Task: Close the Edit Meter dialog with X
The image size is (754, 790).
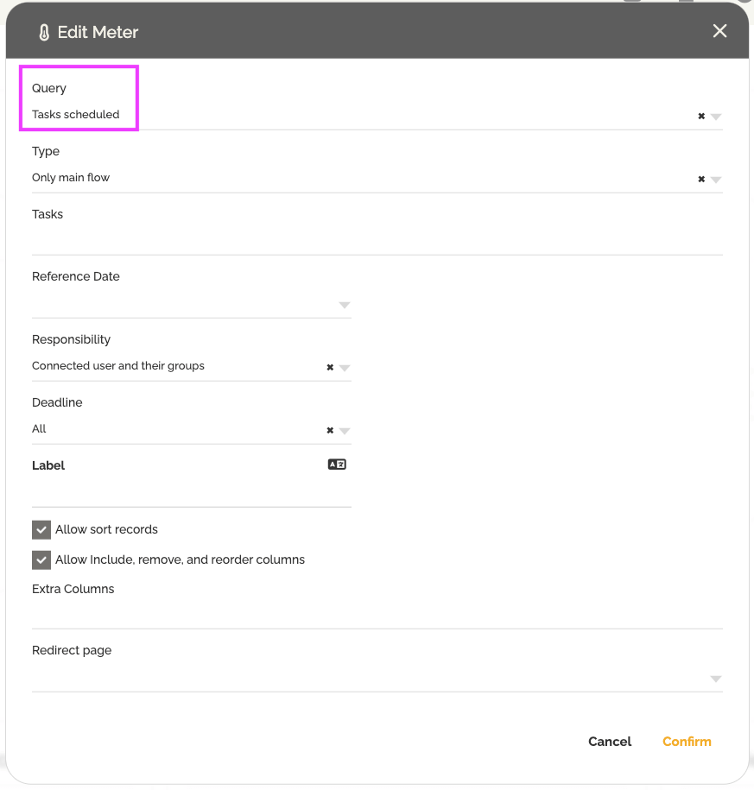Action: pyautogui.click(x=719, y=31)
